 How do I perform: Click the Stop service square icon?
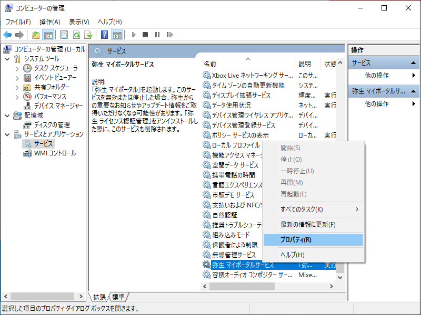coord(145,35)
